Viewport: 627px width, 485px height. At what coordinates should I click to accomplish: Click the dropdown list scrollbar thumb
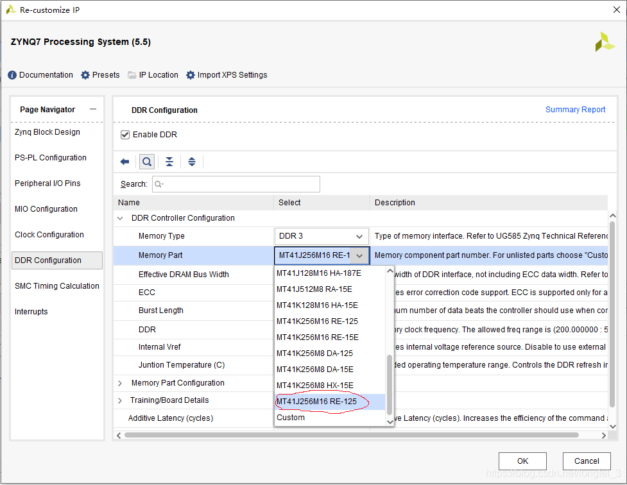pos(390,384)
